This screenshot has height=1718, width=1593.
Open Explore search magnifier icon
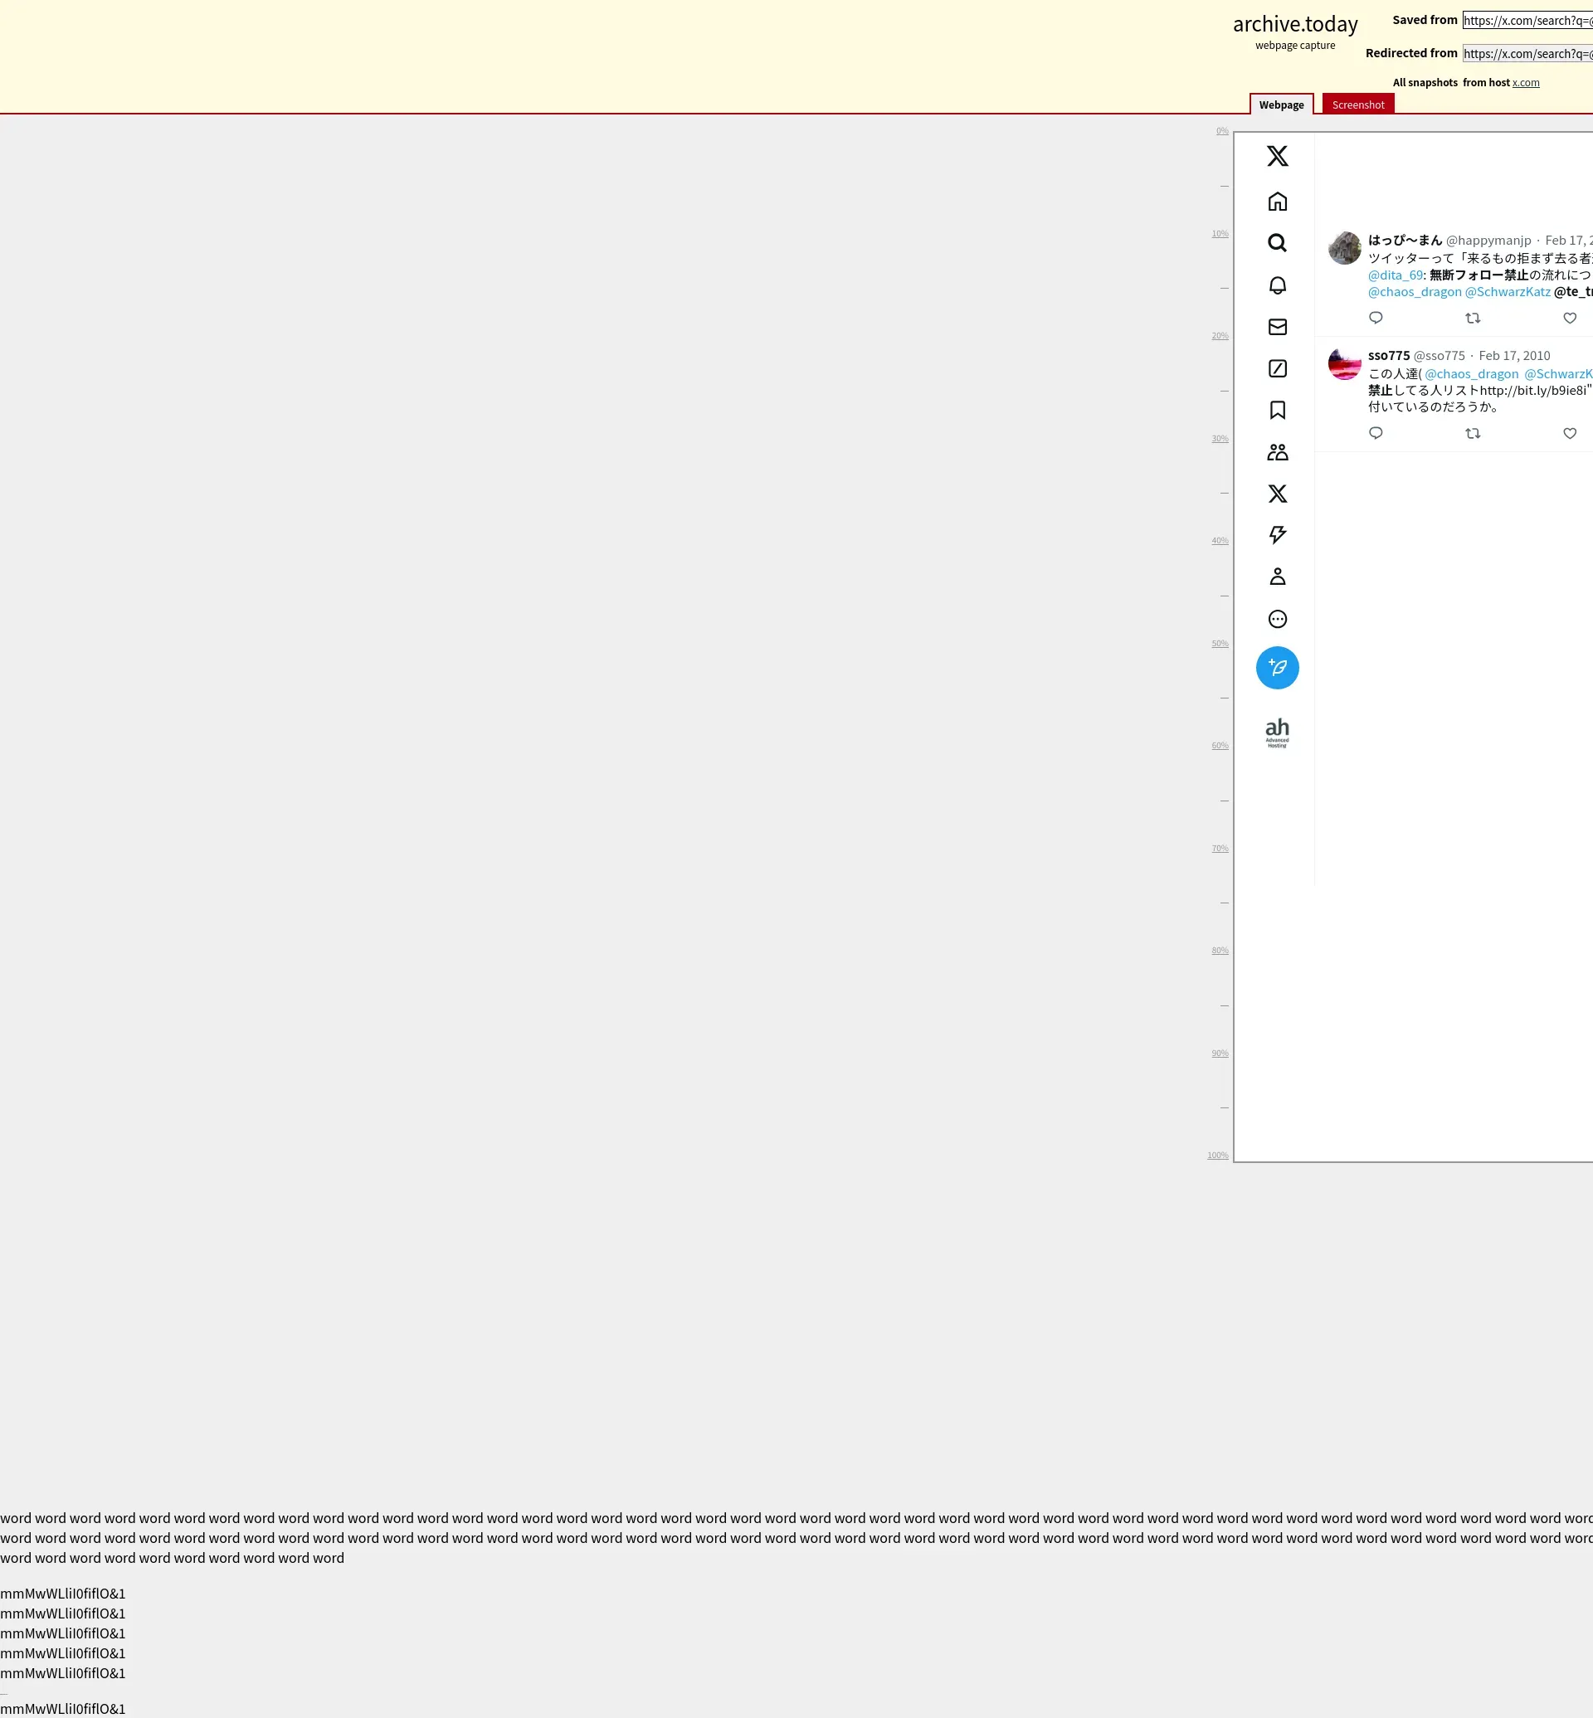tap(1277, 243)
